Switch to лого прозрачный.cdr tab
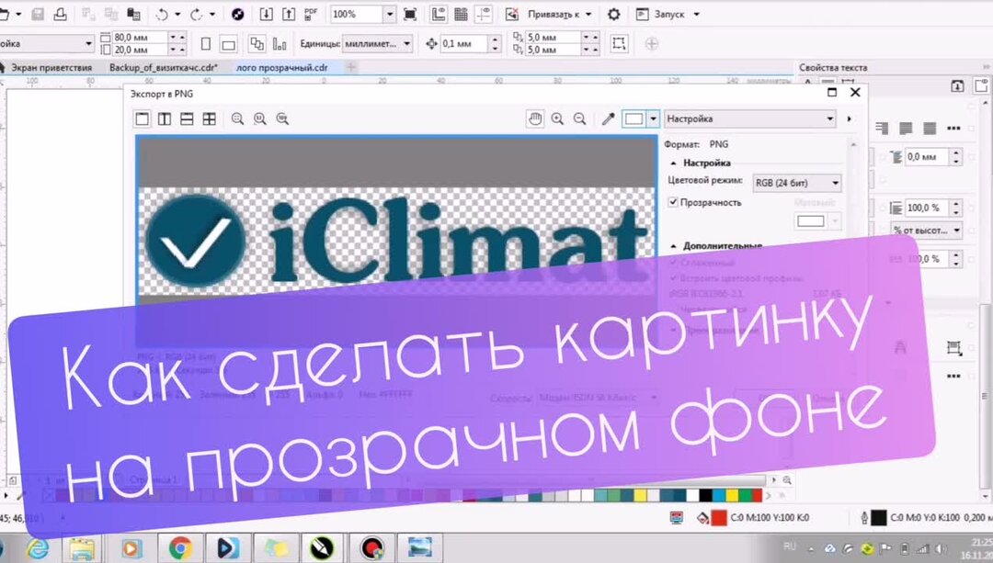The height and width of the screenshot is (563, 993). click(282, 67)
